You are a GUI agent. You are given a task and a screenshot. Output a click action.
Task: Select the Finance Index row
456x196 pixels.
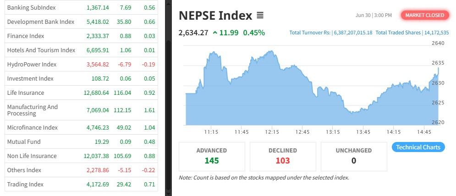[x=26, y=36]
